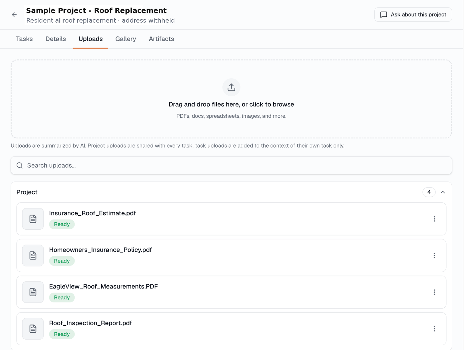Click the Ready badge under Homeowners_Insurance_Policy.pdf
This screenshot has width=464, height=350.
click(62, 261)
